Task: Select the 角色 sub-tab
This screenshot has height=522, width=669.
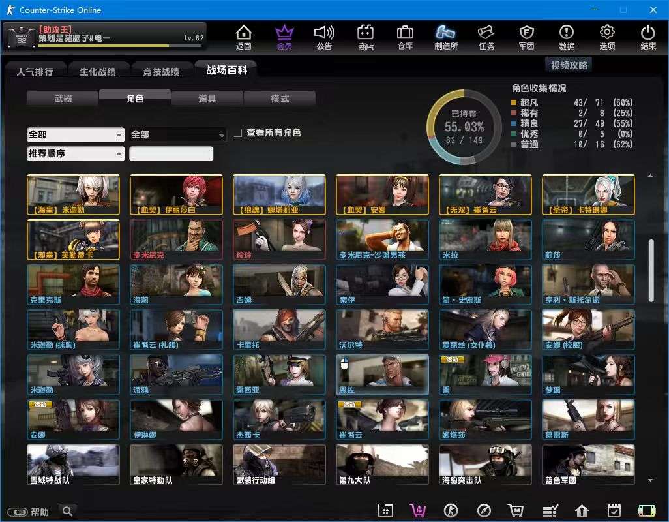Action: point(135,98)
